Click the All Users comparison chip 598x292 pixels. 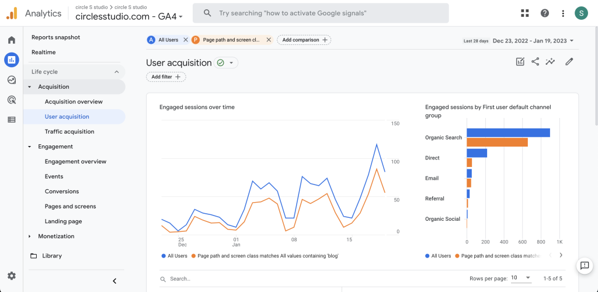click(168, 40)
